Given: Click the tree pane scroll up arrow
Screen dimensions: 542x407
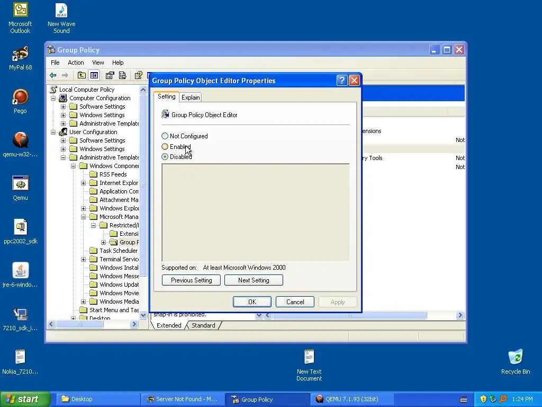Looking at the screenshot, I should [143, 90].
